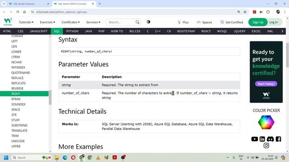The width and height of the screenshot is (289, 162).
Task: Click the zoom magnifier icon in address bar
Action: 239,12
